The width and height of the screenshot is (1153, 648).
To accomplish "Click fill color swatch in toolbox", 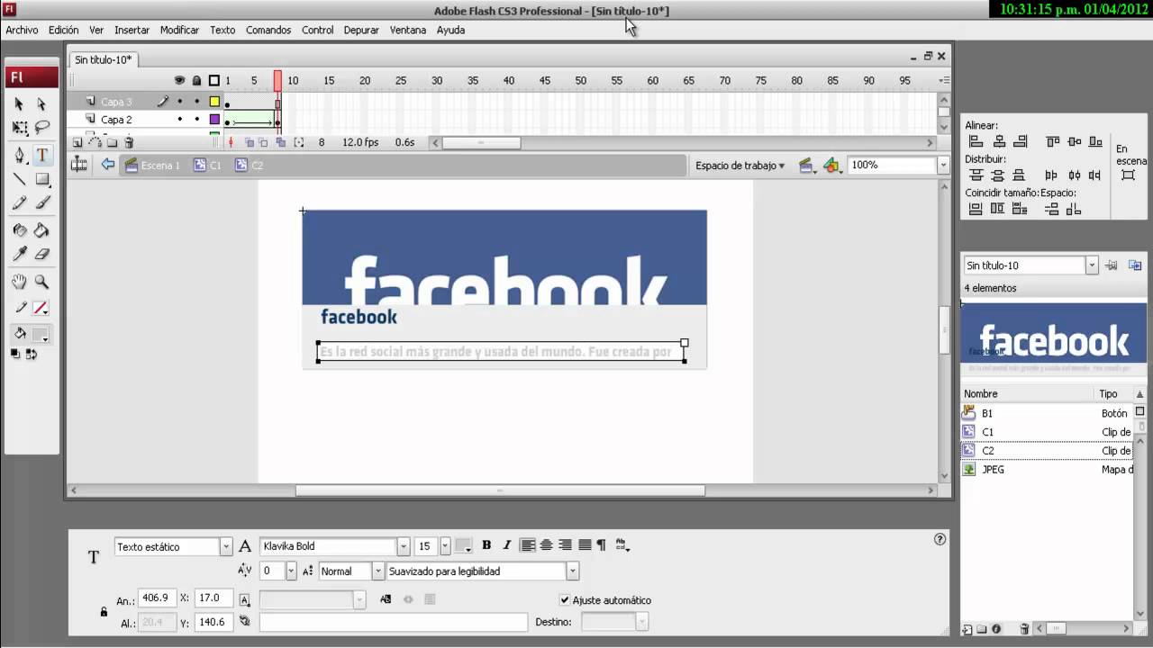I will [41, 334].
